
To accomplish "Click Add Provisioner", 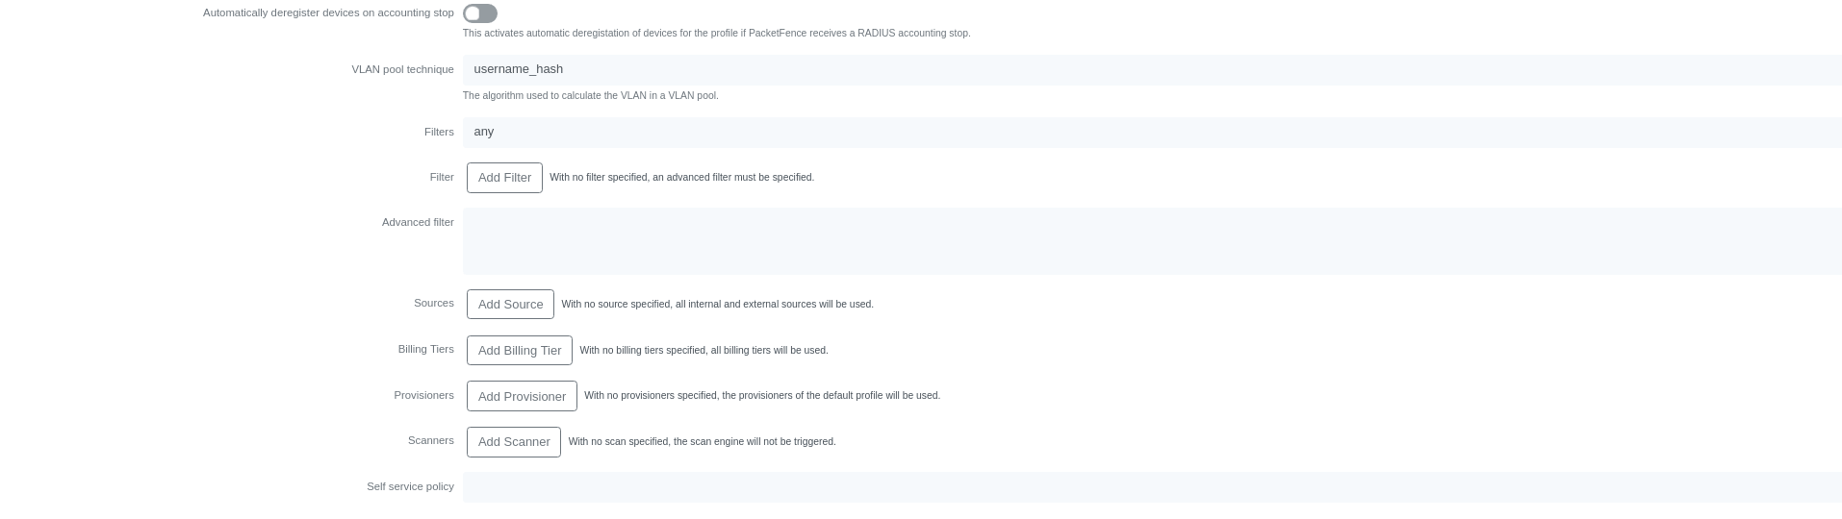I will pos(522,396).
